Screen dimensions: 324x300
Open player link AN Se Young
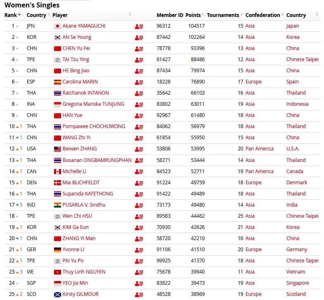click(x=77, y=37)
